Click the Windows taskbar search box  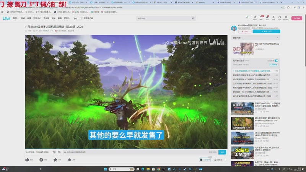tap(122, 169)
